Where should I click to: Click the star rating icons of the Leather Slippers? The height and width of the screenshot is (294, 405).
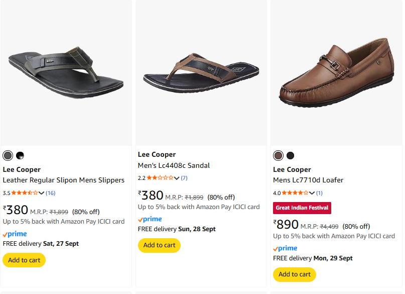[24, 193]
